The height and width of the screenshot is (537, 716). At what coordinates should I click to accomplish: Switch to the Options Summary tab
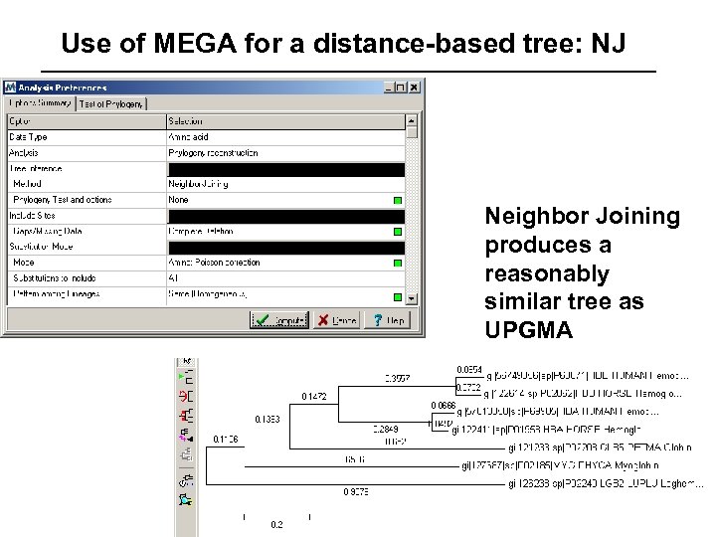[40, 103]
